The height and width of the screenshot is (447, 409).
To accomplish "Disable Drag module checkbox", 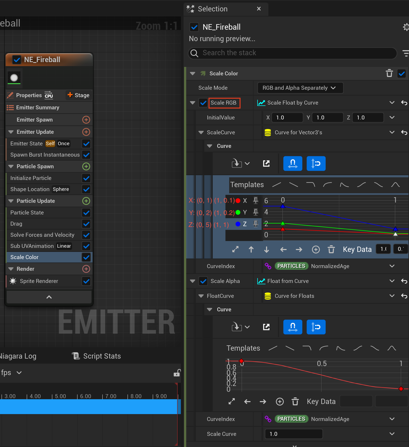I will click(x=86, y=224).
